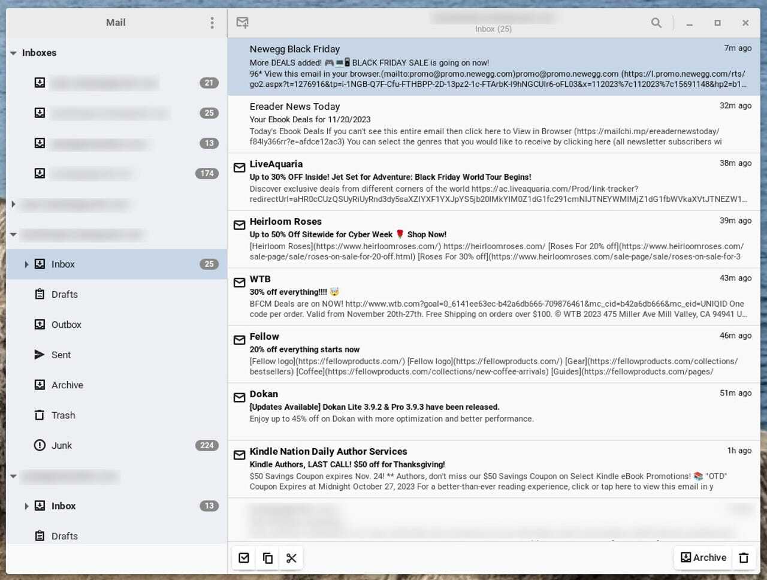Image resolution: width=767 pixels, height=580 pixels.
Task: Click unread envelope icon beside LiveAquaria
Action: tap(239, 167)
